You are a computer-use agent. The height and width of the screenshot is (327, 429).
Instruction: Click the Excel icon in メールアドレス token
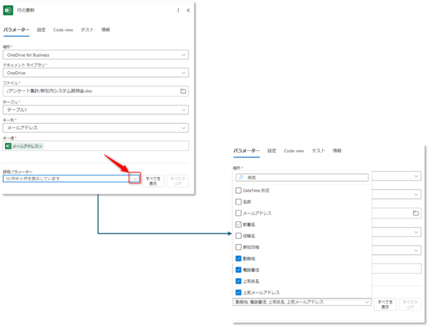point(8,146)
